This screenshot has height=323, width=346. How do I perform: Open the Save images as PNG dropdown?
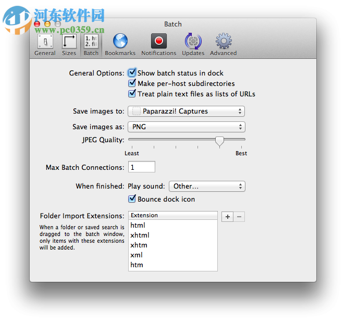point(186,127)
